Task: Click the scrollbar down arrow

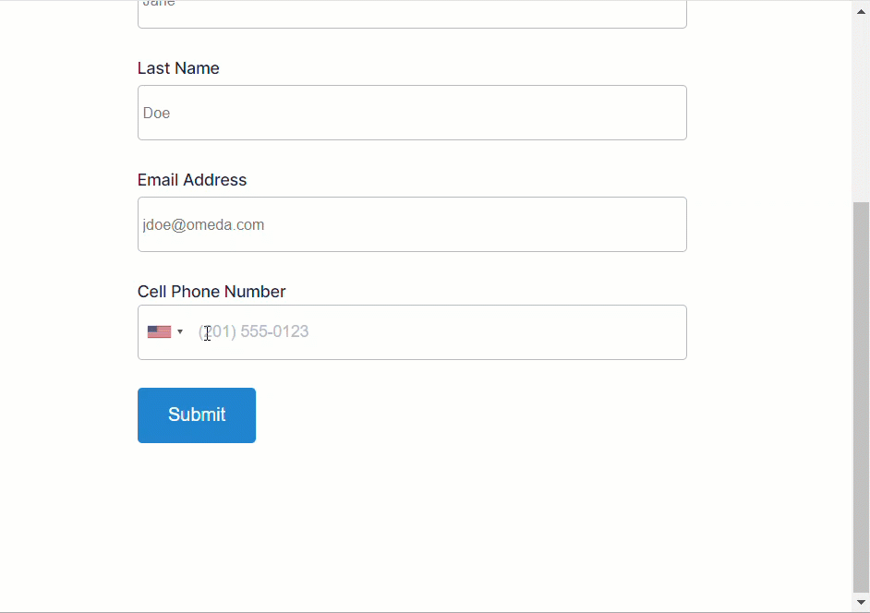Action: [x=861, y=604]
